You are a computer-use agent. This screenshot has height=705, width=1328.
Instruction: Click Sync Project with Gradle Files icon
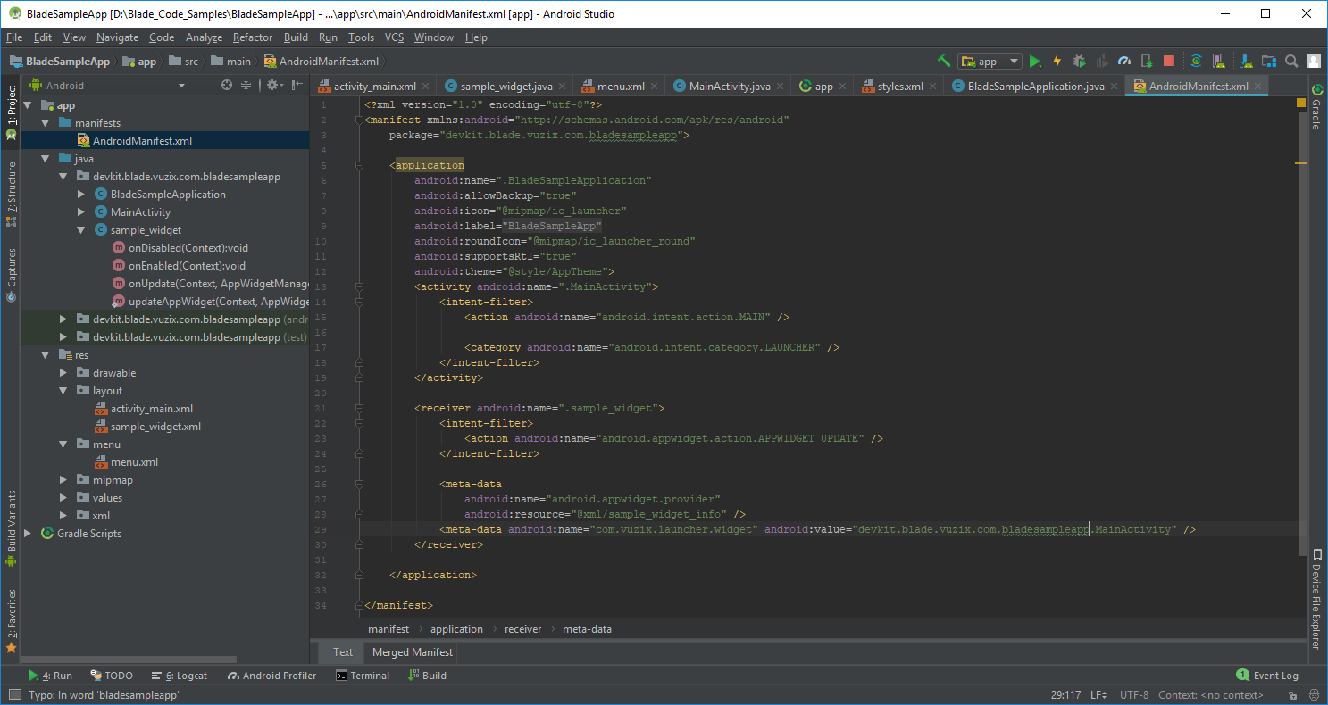pos(1196,62)
